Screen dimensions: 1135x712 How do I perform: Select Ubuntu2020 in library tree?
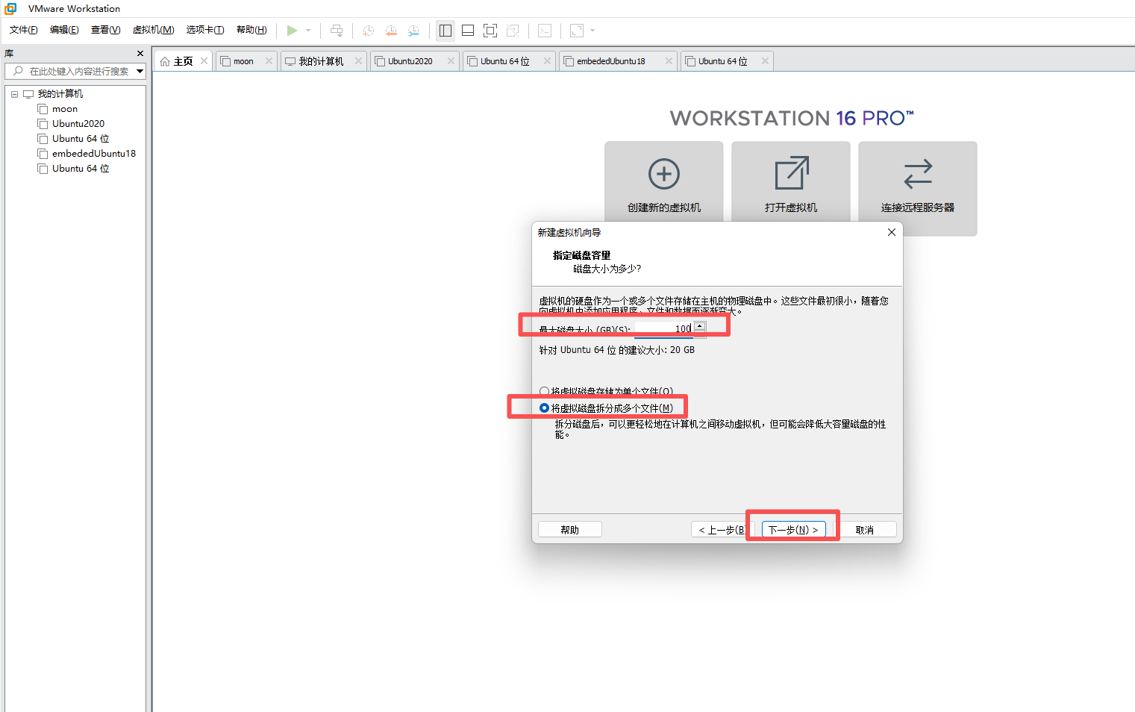coord(78,124)
